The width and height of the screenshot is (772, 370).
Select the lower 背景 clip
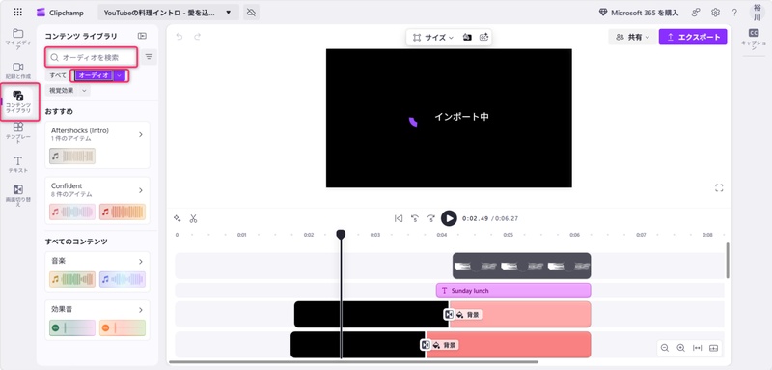pos(509,345)
